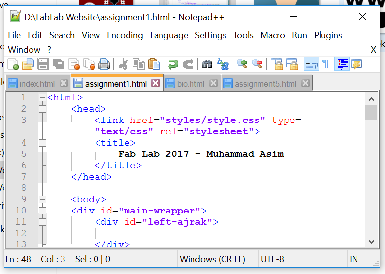Collapse the title fold marker on line 4
The width and height of the screenshot is (385, 274).
[x=42, y=143]
